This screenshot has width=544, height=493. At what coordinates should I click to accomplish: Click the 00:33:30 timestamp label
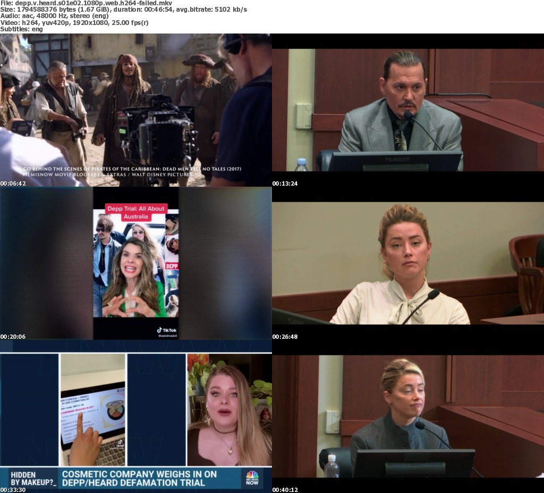(x=13, y=490)
